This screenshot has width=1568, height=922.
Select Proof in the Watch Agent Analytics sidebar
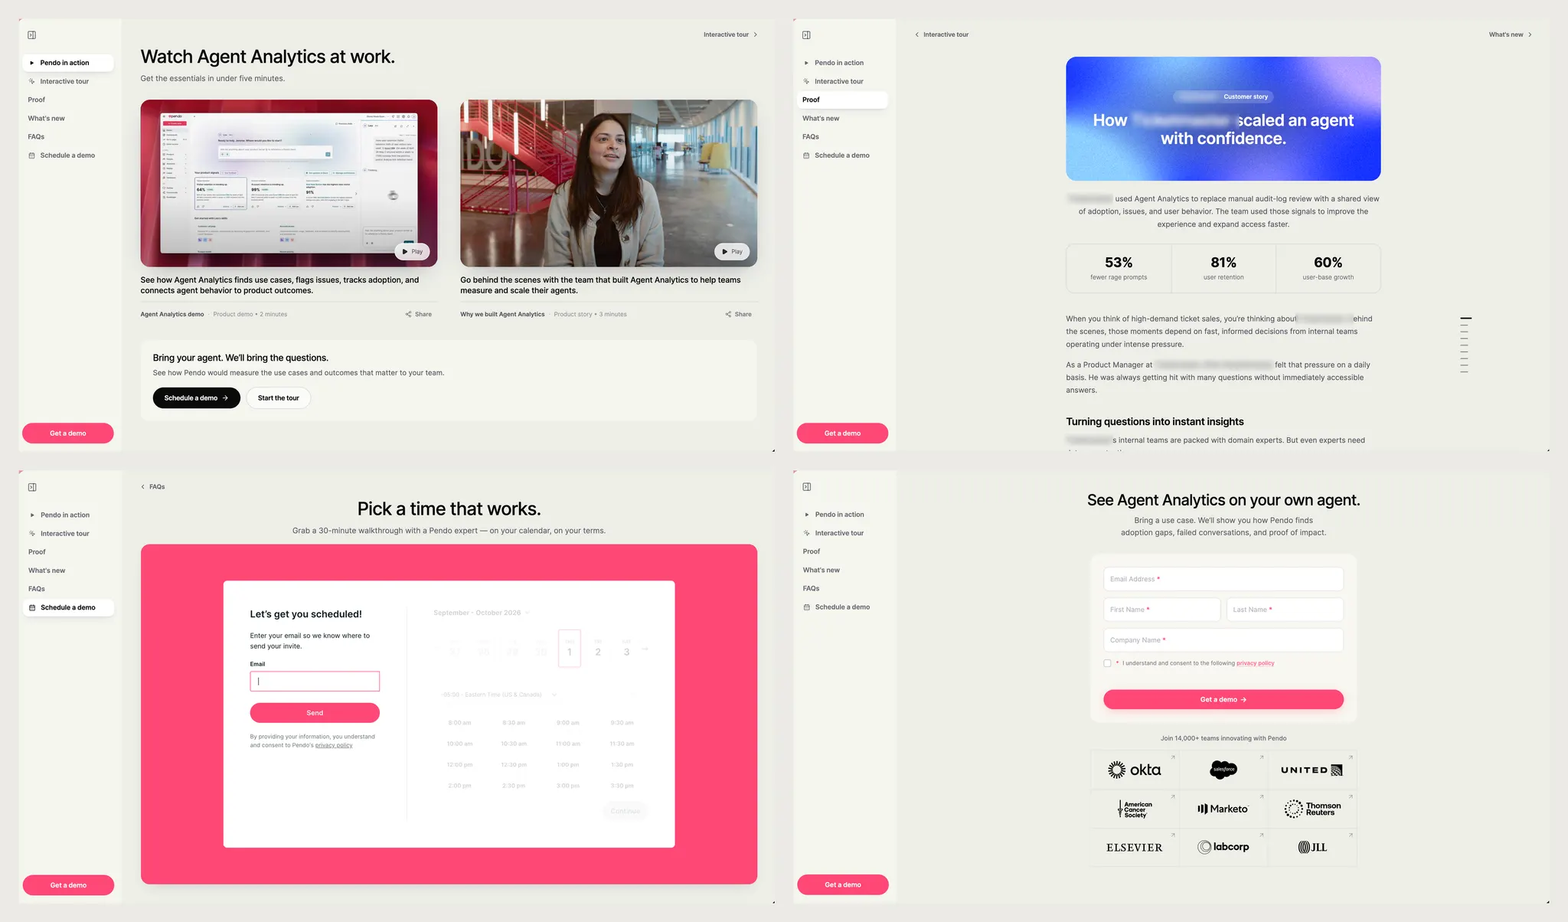68,100
